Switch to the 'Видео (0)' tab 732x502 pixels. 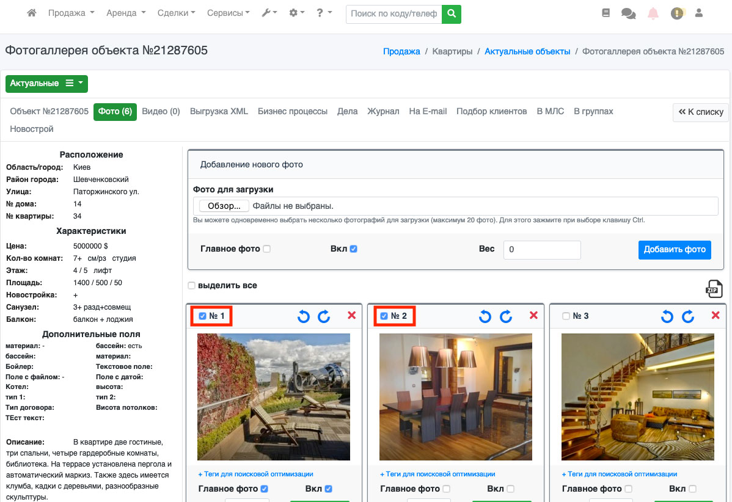click(161, 112)
